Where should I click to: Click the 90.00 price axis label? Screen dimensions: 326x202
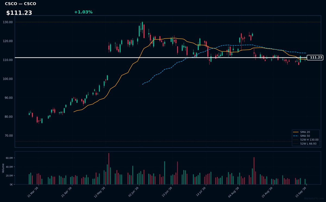tap(8, 98)
